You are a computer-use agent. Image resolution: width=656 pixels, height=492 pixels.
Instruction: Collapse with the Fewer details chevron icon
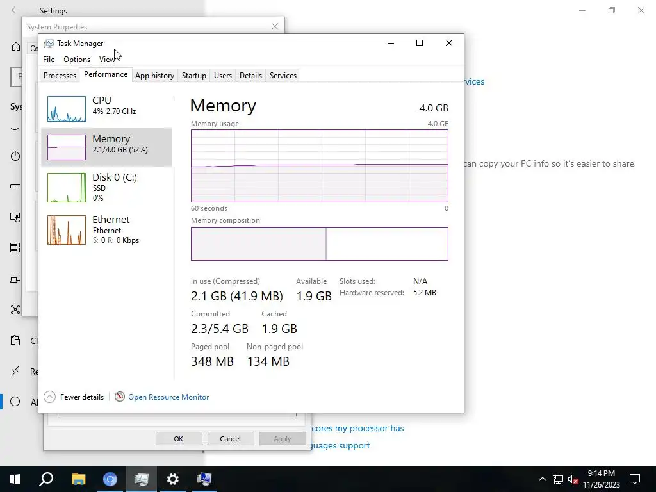[x=49, y=397]
